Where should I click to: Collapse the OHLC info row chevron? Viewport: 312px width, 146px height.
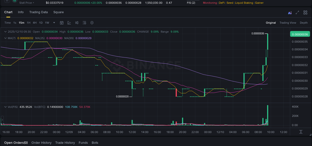pos(5,32)
